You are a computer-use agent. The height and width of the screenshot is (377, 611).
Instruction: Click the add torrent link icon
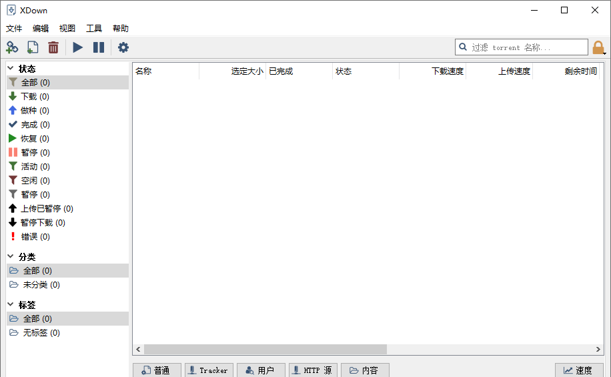click(12, 47)
